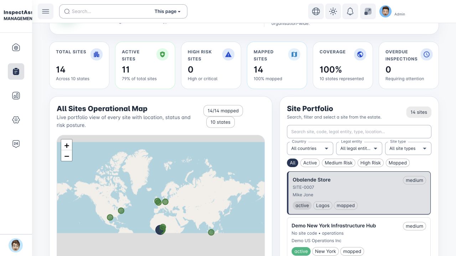Click the 14 sites badge
Image resolution: width=456 pixels, height=256 pixels.
(419, 112)
